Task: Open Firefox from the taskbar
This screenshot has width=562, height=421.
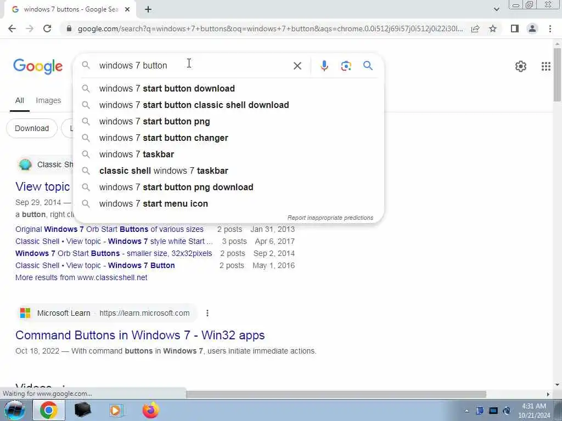Action: [150, 410]
